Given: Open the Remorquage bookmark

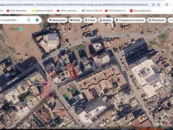Looking at the screenshot, I should point(141,11).
